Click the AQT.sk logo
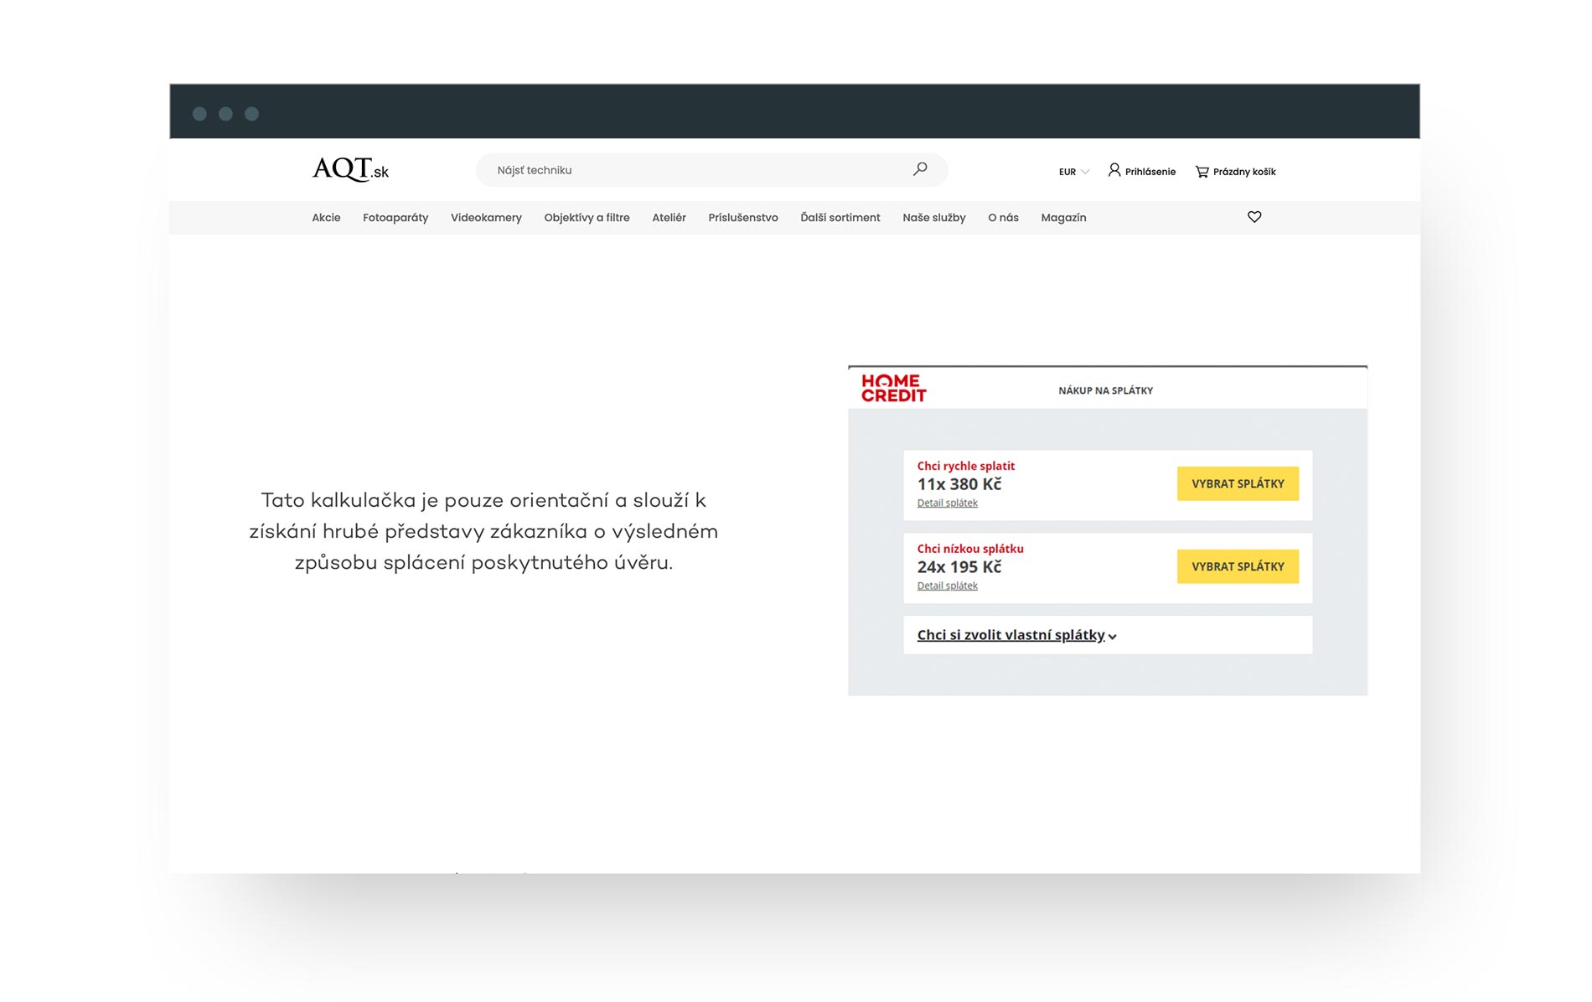Screen dimensions: 1592x1002 pyautogui.click(x=350, y=169)
